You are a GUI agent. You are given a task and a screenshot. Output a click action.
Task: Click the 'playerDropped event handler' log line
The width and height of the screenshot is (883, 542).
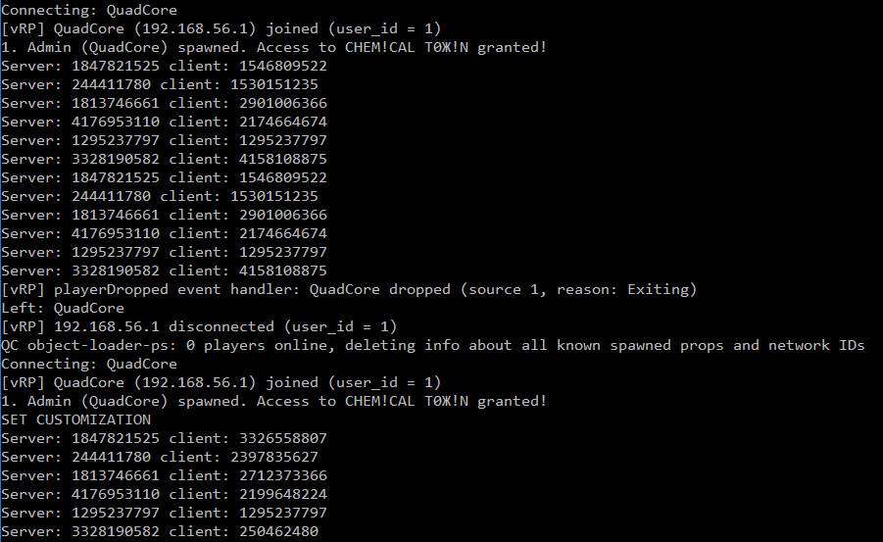coord(349,289)
